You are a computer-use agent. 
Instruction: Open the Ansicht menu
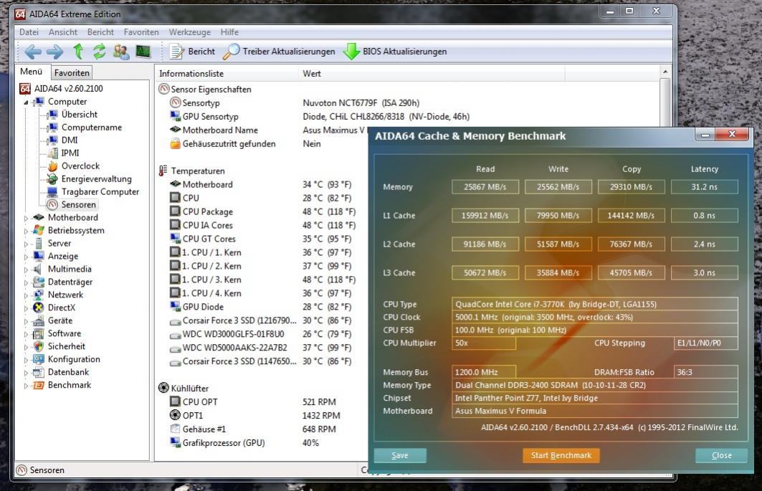click(x=62, y=32)
